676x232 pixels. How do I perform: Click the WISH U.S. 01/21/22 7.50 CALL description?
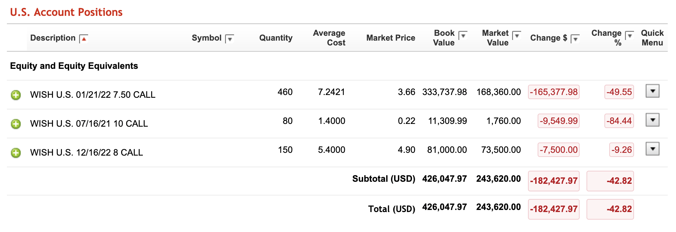[93, 95]
